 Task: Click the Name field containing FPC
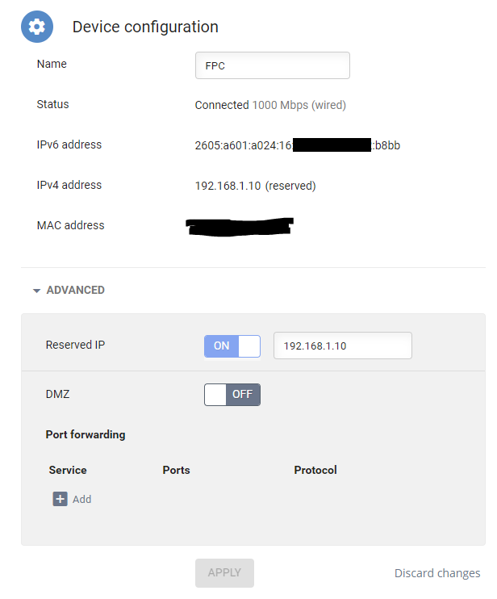273,65
